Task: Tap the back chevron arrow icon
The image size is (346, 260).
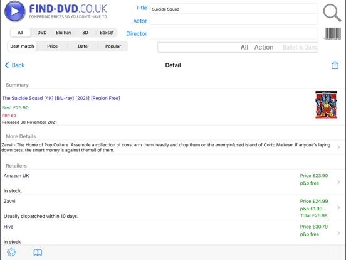Action: (7, 65)
